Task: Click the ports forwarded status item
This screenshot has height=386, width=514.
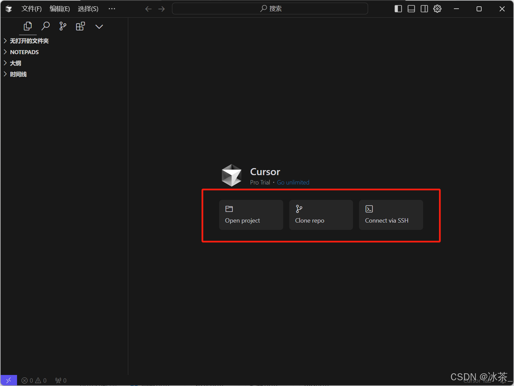Action: tap(61, 380)
